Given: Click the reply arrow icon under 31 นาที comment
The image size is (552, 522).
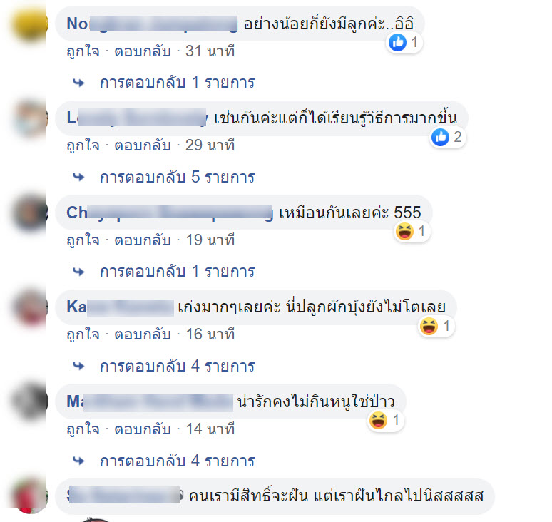Looking at the screenshot, I should [x=78, y=83].
